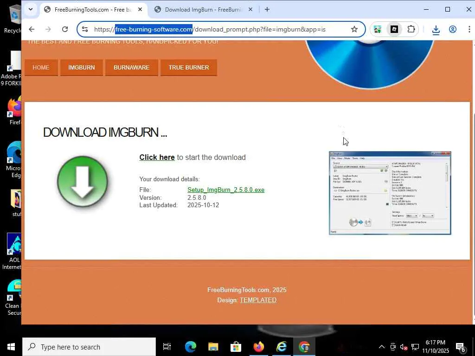Open Chrome three-dot menu
This screenshot has width=475, height=356.
tap(469, 29)
